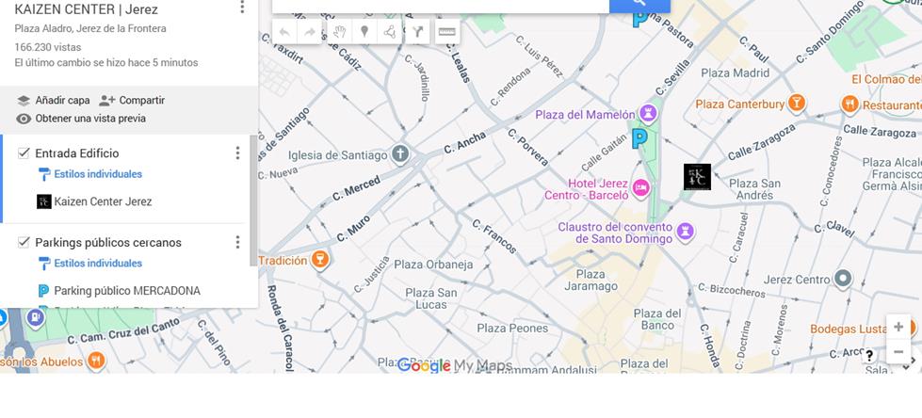Select the ruler measure distances tool
The width and height of the screenshot is (922, 418).
[x=447, y=32]
